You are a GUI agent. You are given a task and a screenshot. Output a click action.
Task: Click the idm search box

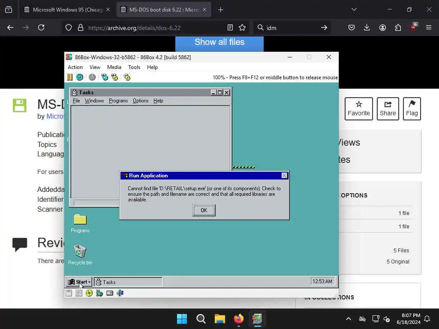point(291,28)
